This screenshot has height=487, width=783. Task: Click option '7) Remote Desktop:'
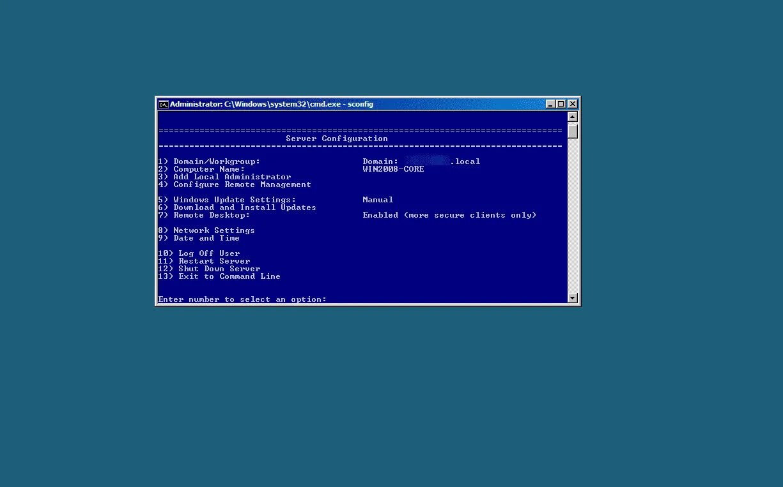point(204,215)
